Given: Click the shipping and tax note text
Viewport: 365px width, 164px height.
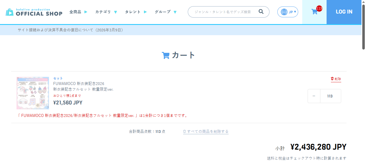Looking at the screenshot, I should tap(307, 158).
